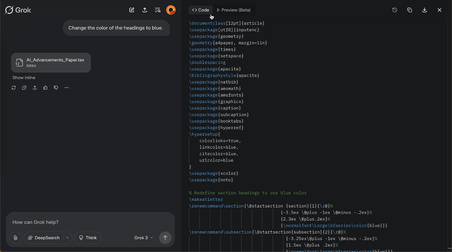Open more options ellipsis under response
Screen dimensions: 452x252
67,88
